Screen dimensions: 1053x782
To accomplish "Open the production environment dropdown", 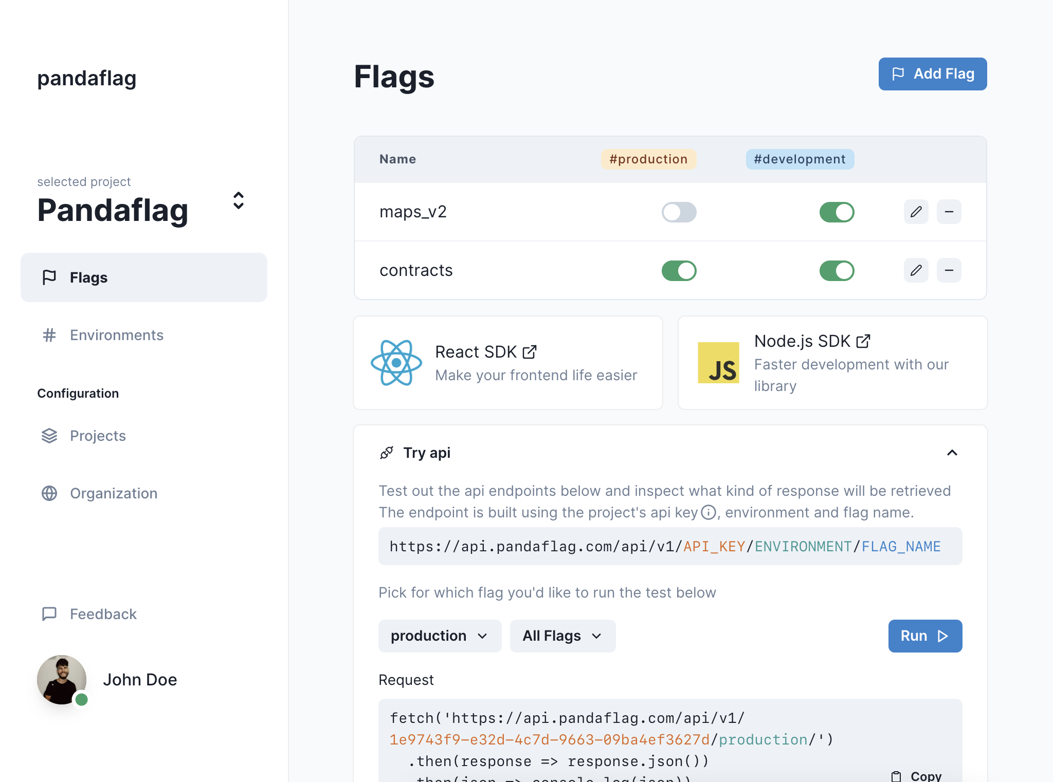I will (440, 636).
